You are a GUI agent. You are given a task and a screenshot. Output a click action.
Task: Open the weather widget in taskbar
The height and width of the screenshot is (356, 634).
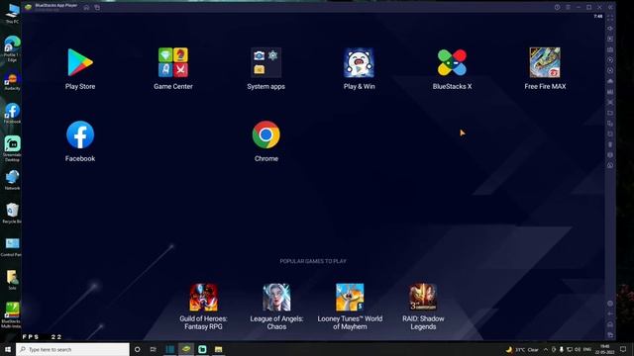tap(522, 349)
